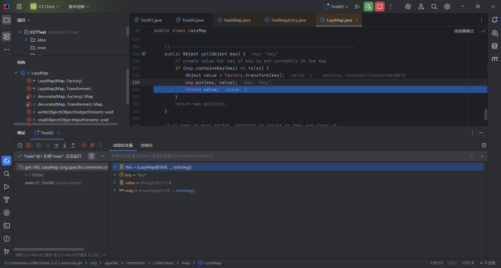Click the Debug tool window bug icon

point(7,161)
